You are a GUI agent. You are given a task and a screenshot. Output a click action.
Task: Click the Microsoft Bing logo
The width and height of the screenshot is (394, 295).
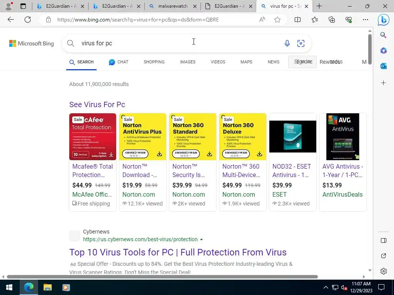[x=32, y=43]
